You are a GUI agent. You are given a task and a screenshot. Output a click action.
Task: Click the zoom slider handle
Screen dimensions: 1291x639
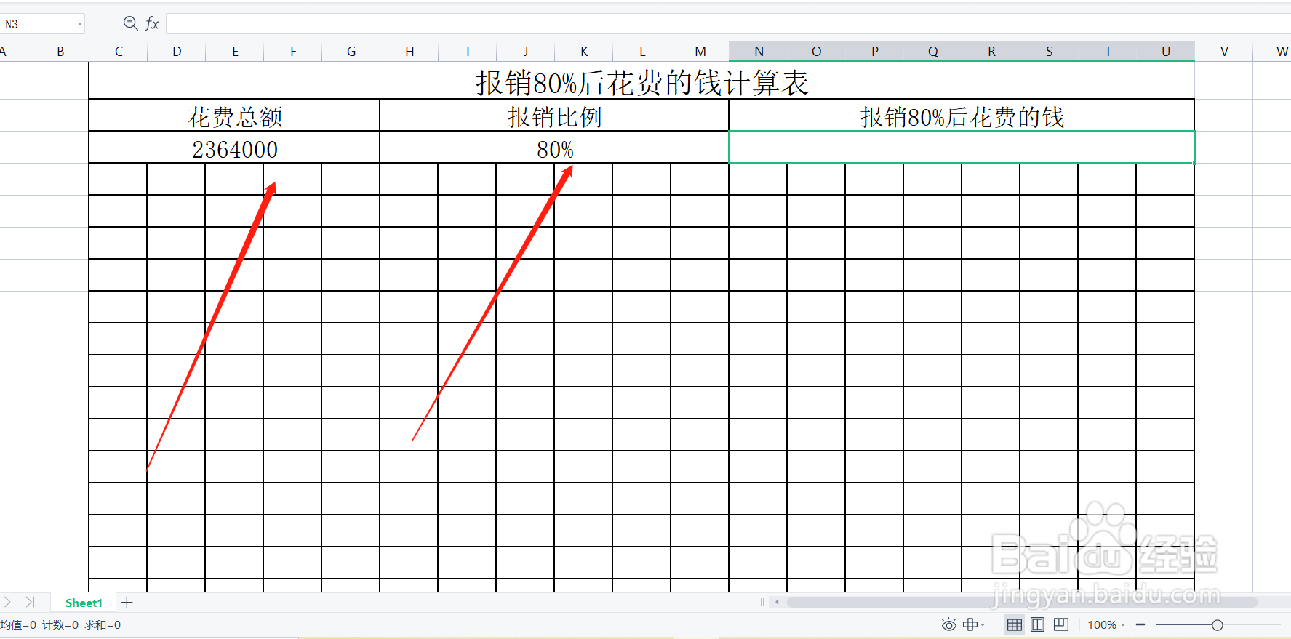tap(1218, 625)
